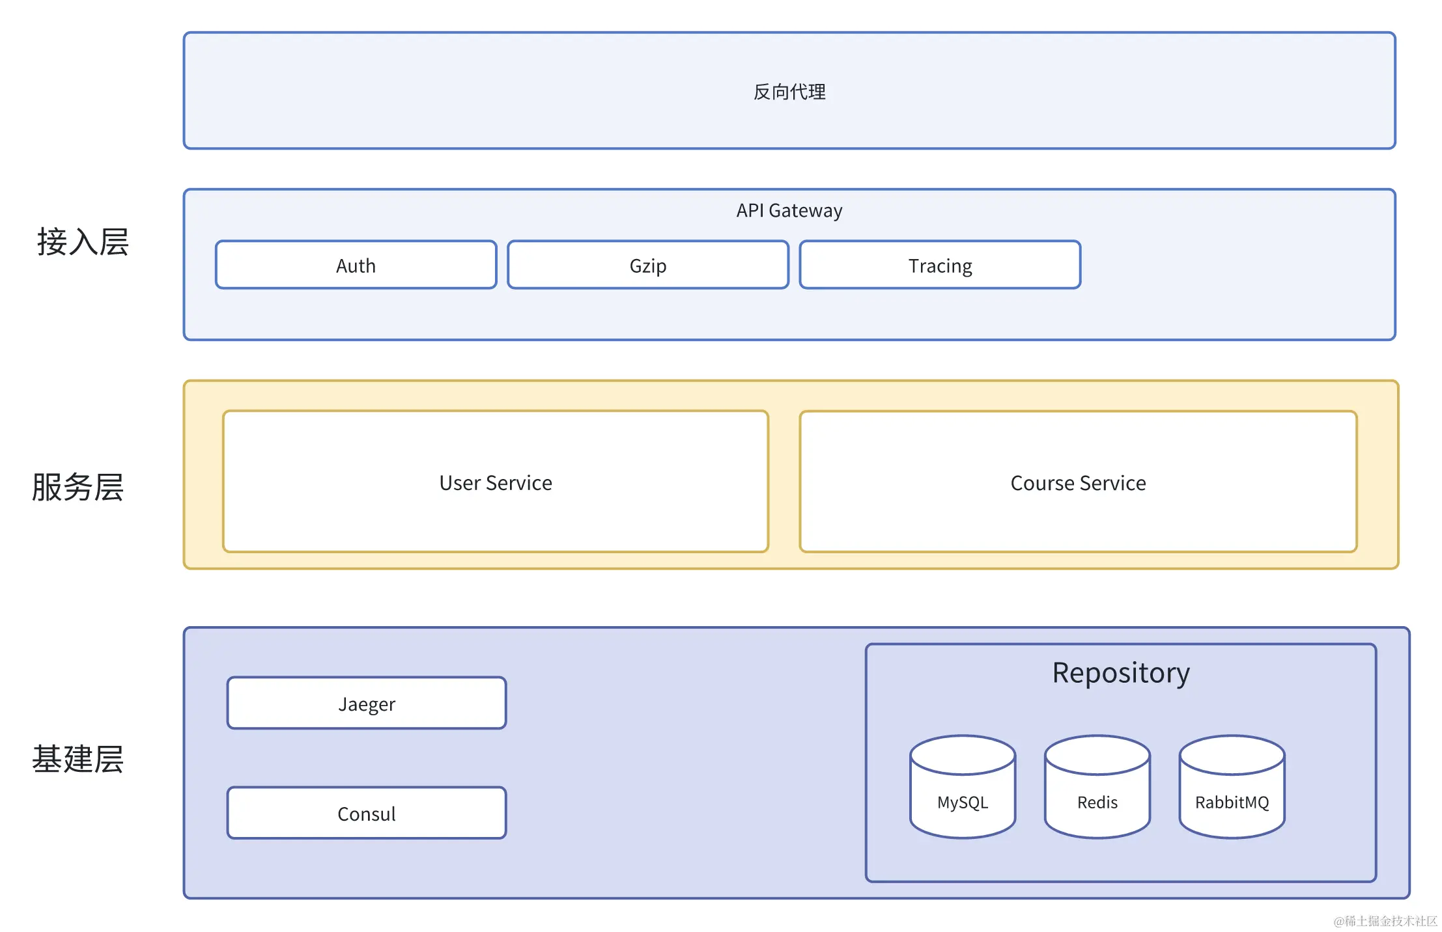
Task: Select the 基建层 layer label
Action: (78, 758)
